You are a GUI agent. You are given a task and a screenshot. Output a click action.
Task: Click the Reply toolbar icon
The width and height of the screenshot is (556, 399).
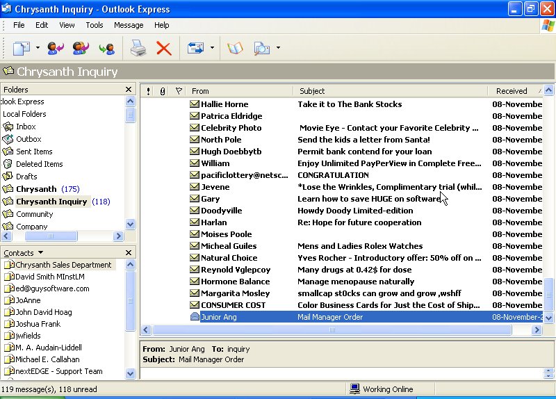tap(55, 48)
